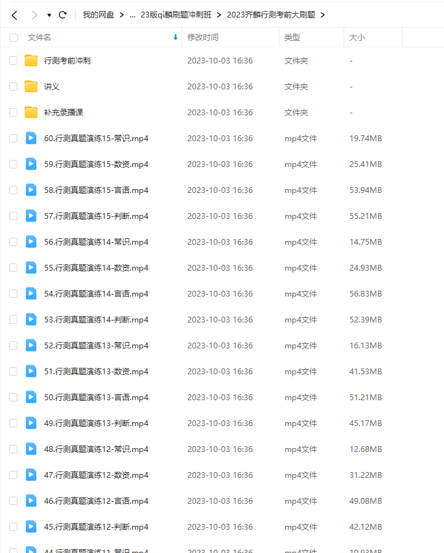
Task: Sort by the 大小 column header
Action: click(357, 38)
